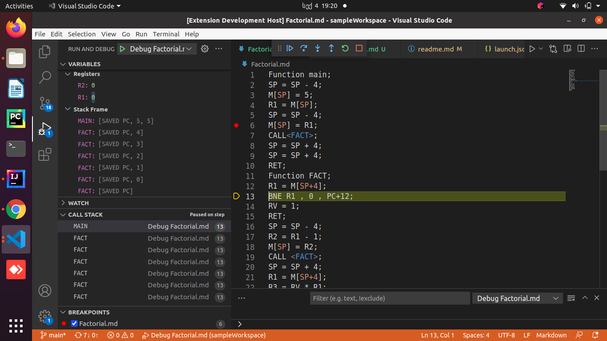Viewport: 607px width, 341px height.
Task: Open Manage gear in activity bar
Action: pyautogui.click(x=45, y=317)
